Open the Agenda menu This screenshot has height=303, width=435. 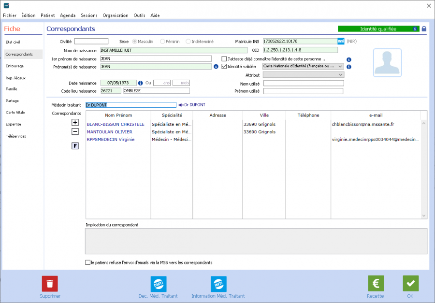click(x=68, y=15)
